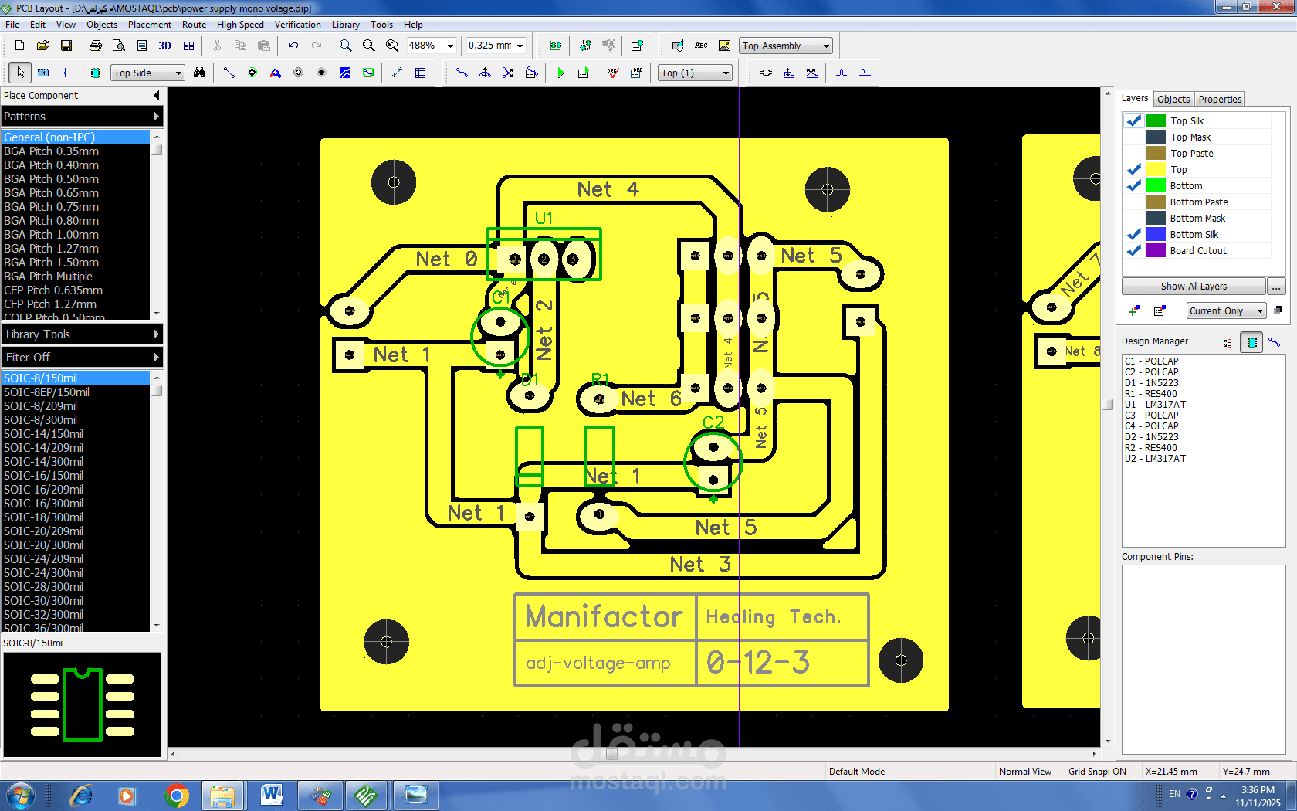This screenshot has width=1297, height=811.
Task: Enable Top Paste layer visibility
Action: pos(1134,153)
